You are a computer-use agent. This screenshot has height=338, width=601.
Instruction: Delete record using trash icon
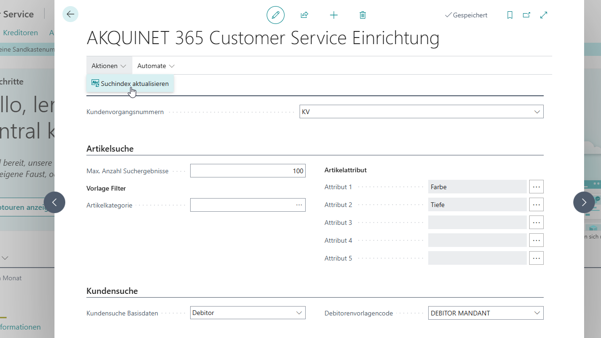362,15
